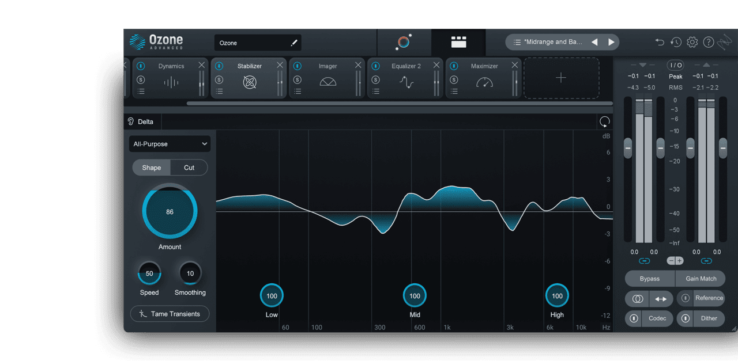
Task: Remove the Stabilizer module with its X
Action: click(280, 65)
